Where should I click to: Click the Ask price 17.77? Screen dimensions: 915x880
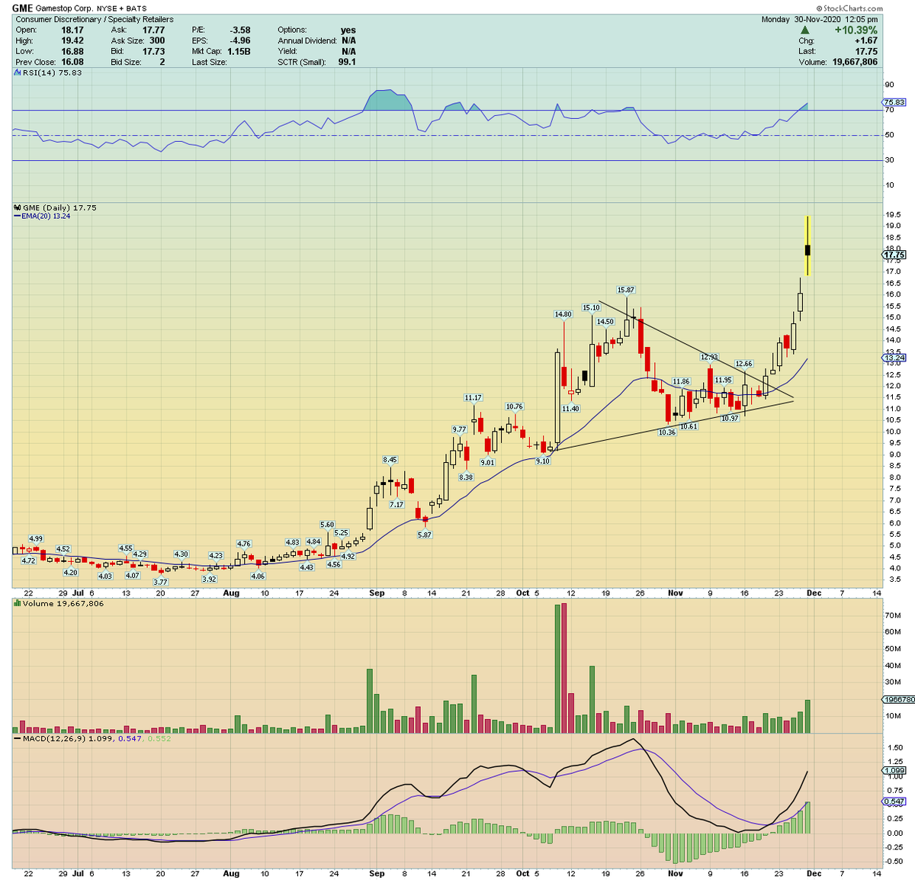154,30
